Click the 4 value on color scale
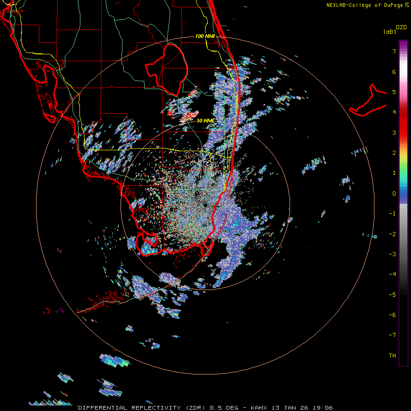Viewport: 411px width, 411px height. (394, 112)
